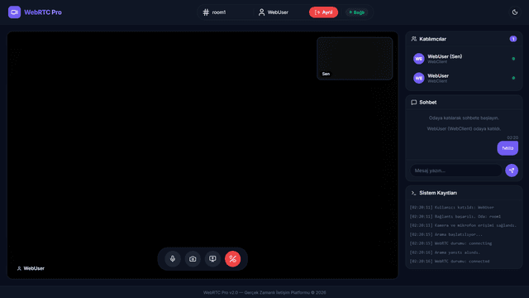
Task: Click the WebUser (Sen) avatar
Action: pyautogui.click(x=419, y=59)
